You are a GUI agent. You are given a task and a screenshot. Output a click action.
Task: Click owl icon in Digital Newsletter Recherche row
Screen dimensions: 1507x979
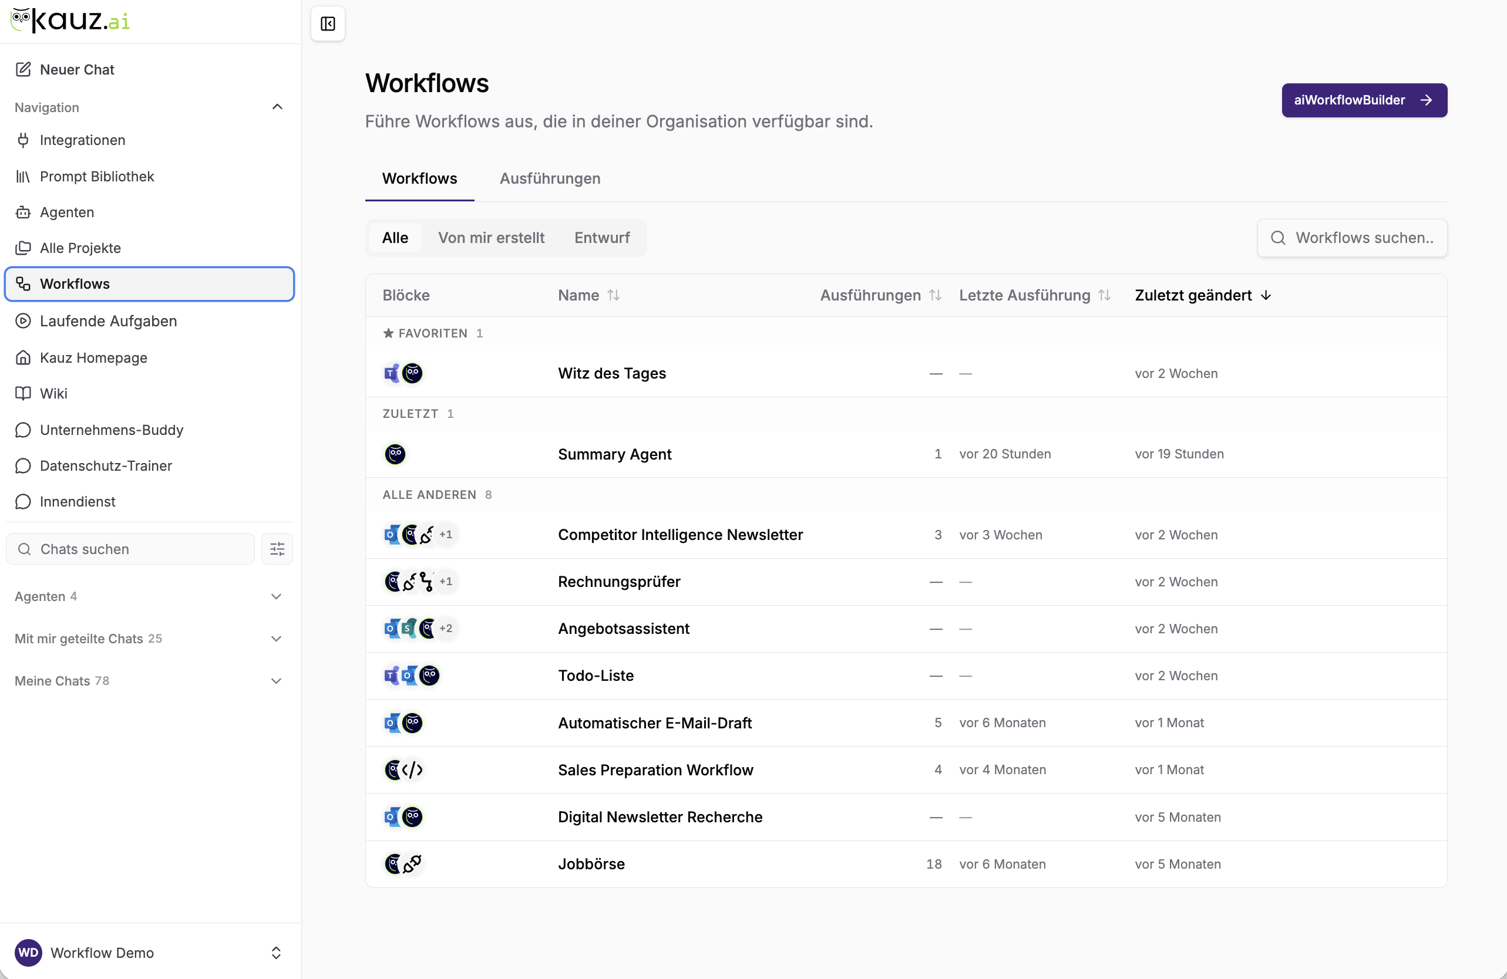(412, 817)
